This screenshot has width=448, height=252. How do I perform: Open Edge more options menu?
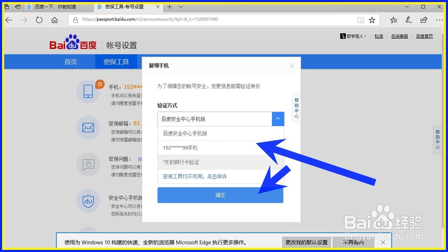(439, 20)
